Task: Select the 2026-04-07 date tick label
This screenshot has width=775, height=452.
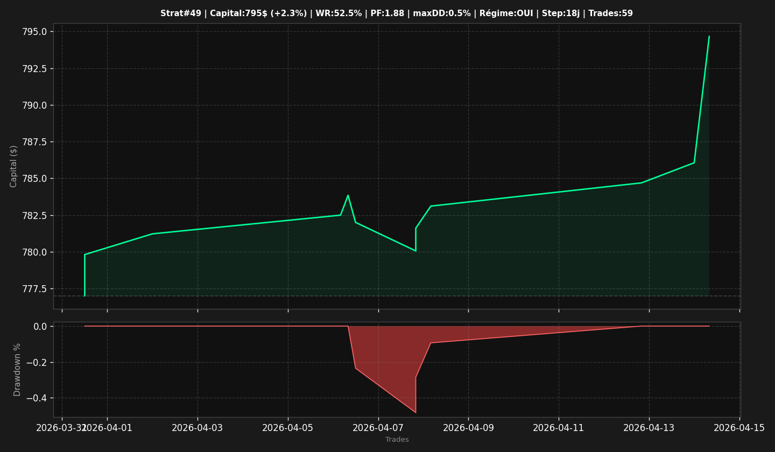Action: pyautogui.click(x=378, y=428)
